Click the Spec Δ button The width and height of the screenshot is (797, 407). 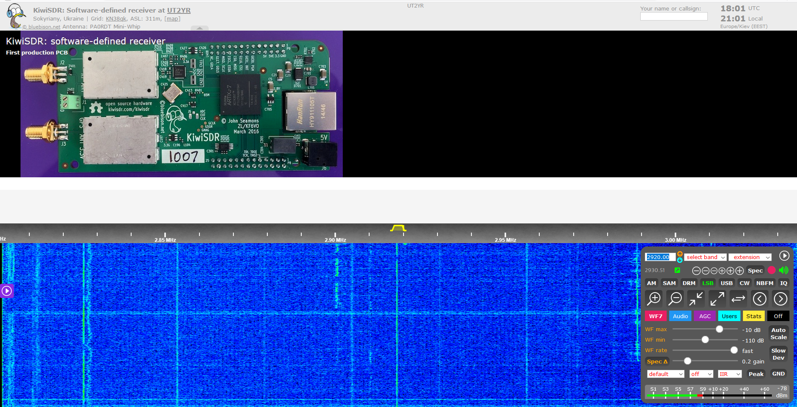click(657, 361)
